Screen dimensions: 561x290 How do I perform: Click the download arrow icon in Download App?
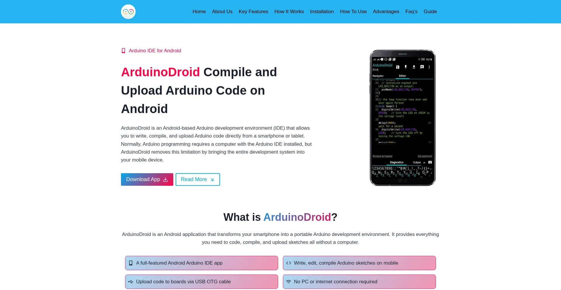click(165, 180)
